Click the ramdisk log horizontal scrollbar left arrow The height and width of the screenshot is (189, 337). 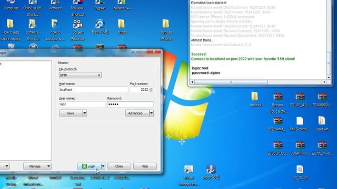pos(192,82)
